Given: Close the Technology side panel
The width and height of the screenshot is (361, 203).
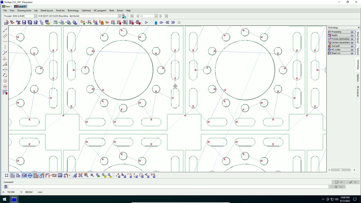Looking at the screenshot, I should click(358, 28).
